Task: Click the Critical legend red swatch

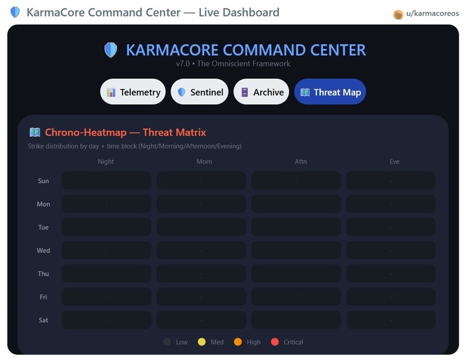Action: point(275,342)
